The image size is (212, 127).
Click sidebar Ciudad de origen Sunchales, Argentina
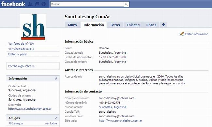[x=22, y=99]
